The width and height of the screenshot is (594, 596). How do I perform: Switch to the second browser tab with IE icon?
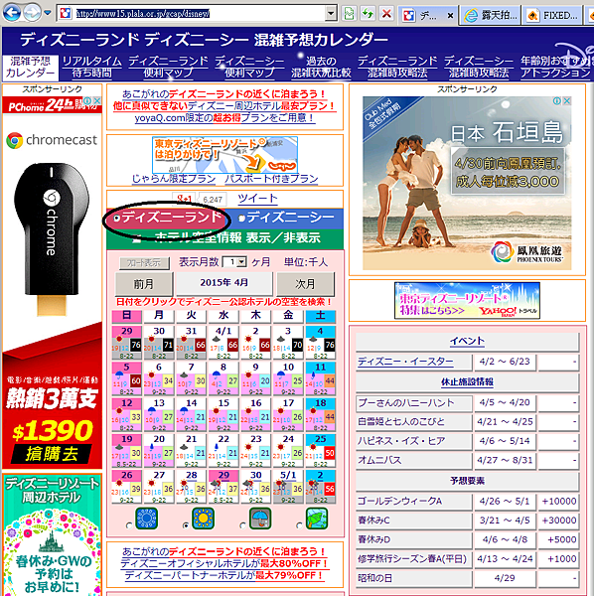tap(490, 16)
